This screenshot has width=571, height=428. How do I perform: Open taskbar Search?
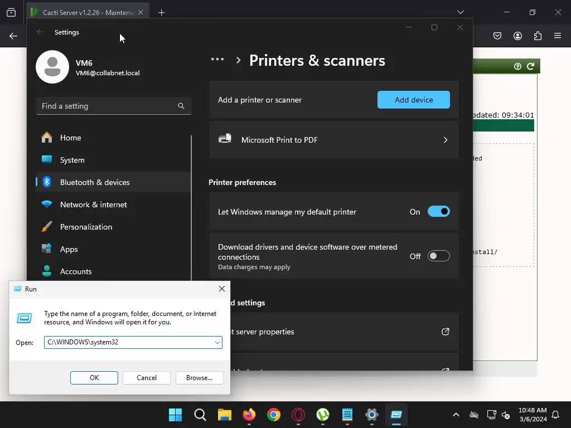pos(200,415)
